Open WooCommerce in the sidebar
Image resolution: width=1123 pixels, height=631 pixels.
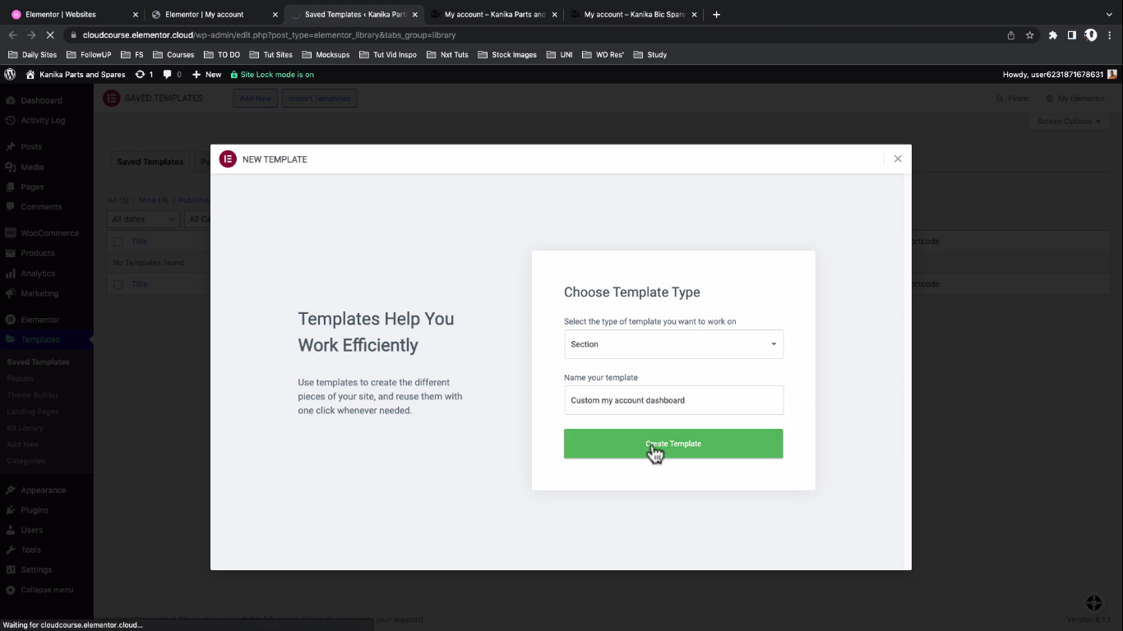coord(49,233)
